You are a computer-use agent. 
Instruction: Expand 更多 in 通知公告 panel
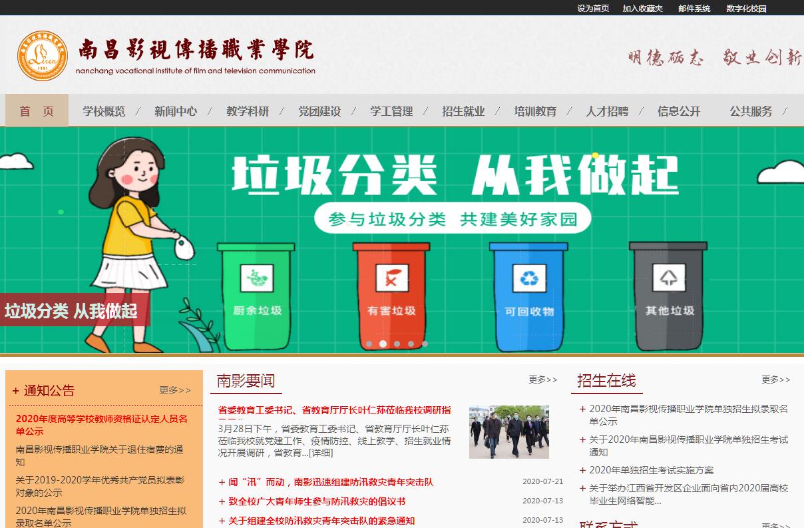(175, 390)
